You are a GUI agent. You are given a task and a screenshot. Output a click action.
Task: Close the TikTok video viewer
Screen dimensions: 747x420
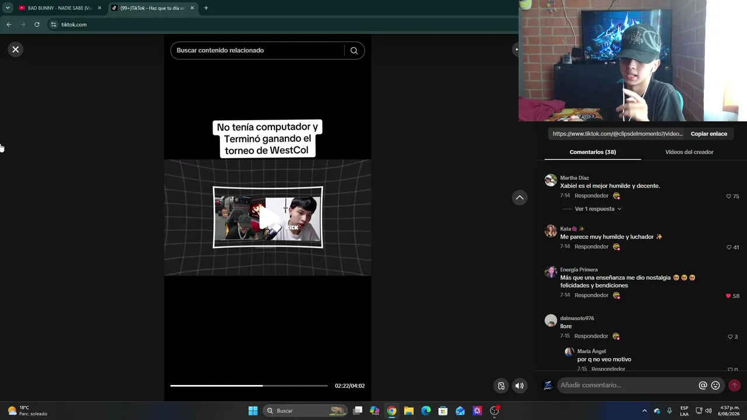(16, 50)
